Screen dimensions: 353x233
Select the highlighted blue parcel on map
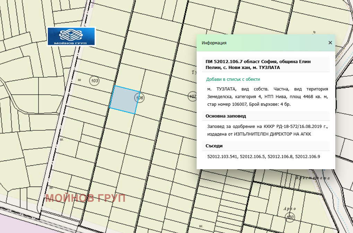[123, 100]
